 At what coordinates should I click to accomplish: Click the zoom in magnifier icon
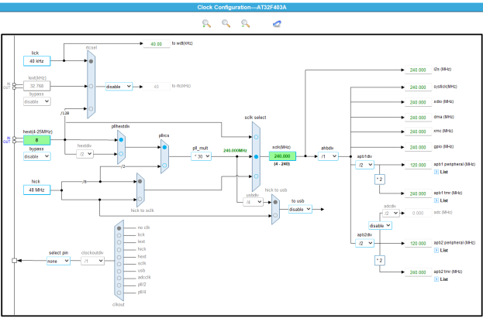pos(206,24)
